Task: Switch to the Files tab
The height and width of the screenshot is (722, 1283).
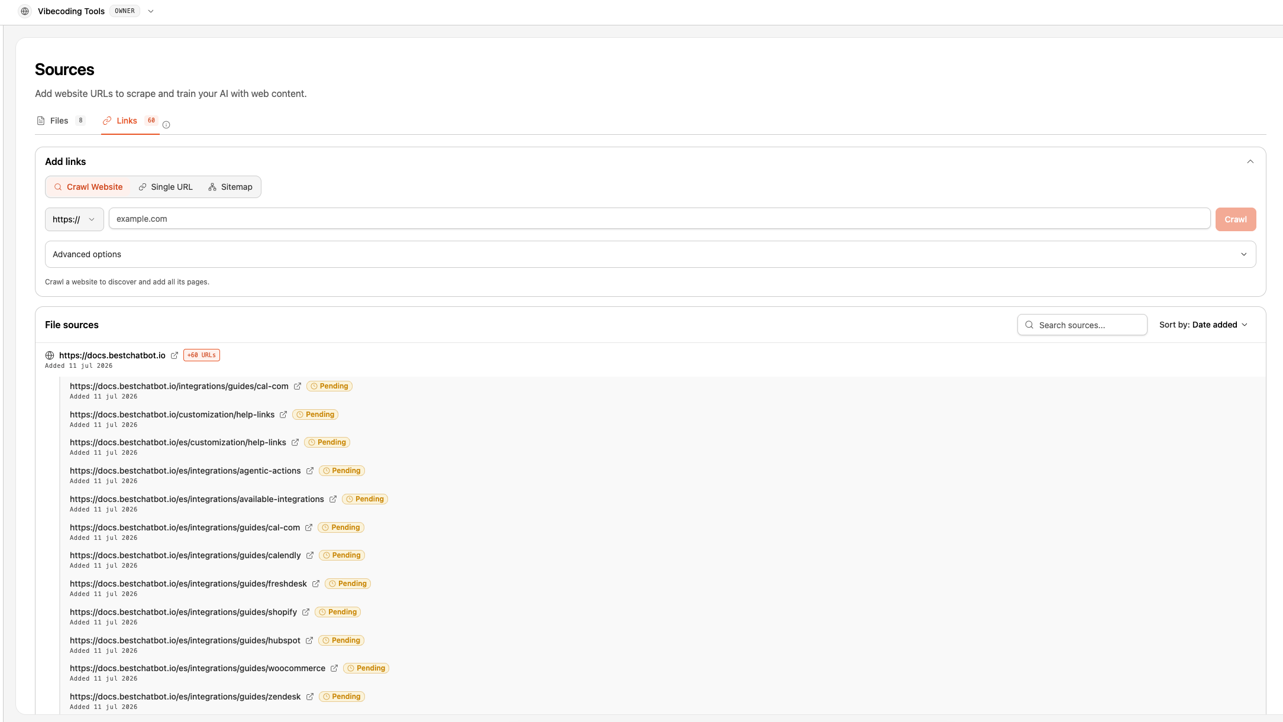Action: (61, 121)
